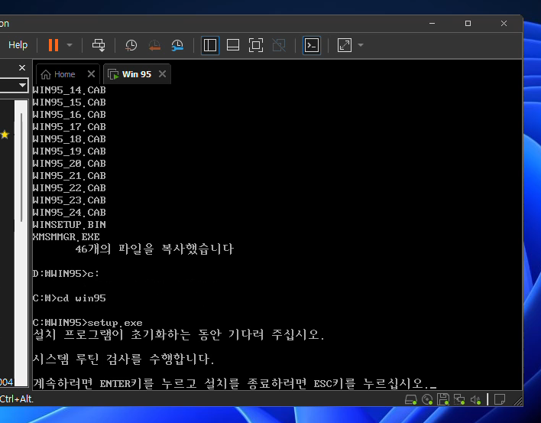Image resolution: width=541 pixels, height=423 pixels.
Task: Select the Win 95 tab
Action: click(137, 74)
